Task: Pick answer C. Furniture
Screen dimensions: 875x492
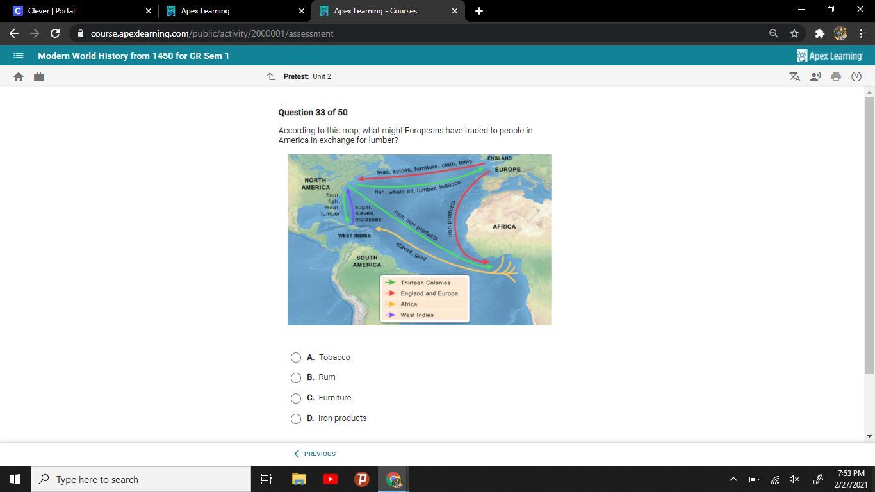Action: coord(296,398)
